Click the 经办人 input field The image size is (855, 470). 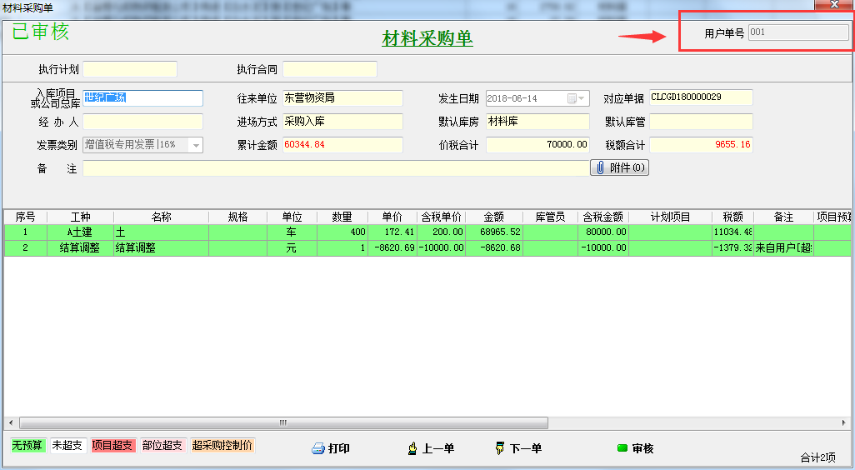point(142,122)
